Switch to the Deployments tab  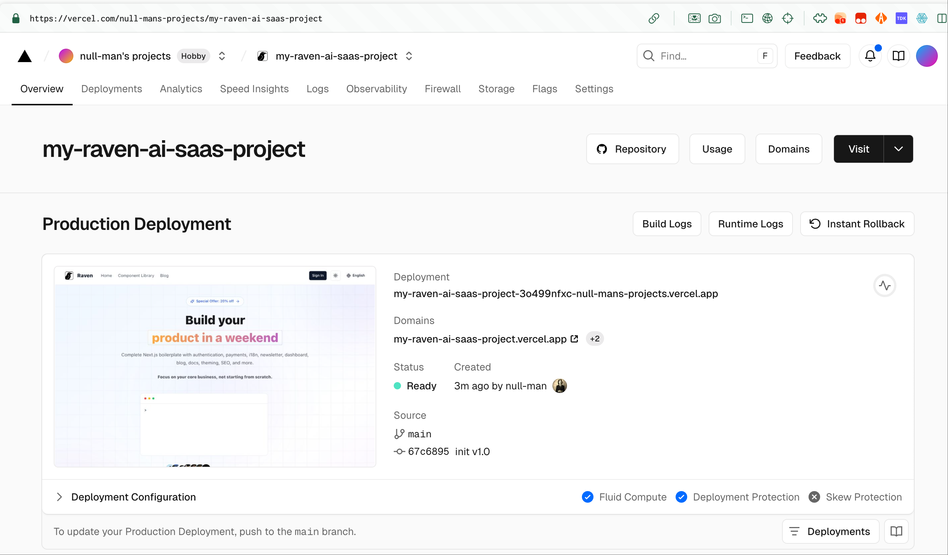[112, 89]
